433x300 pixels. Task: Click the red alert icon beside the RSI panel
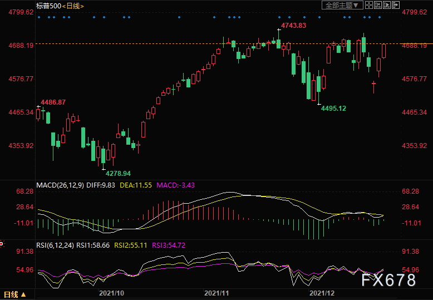(x=2, y=244)
